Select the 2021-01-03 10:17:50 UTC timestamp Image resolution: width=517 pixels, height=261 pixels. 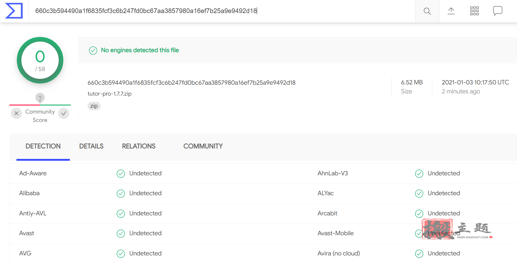pos(475,82)
